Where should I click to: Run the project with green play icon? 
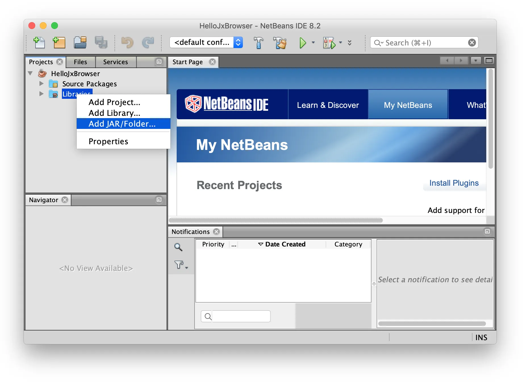point(303,43)
